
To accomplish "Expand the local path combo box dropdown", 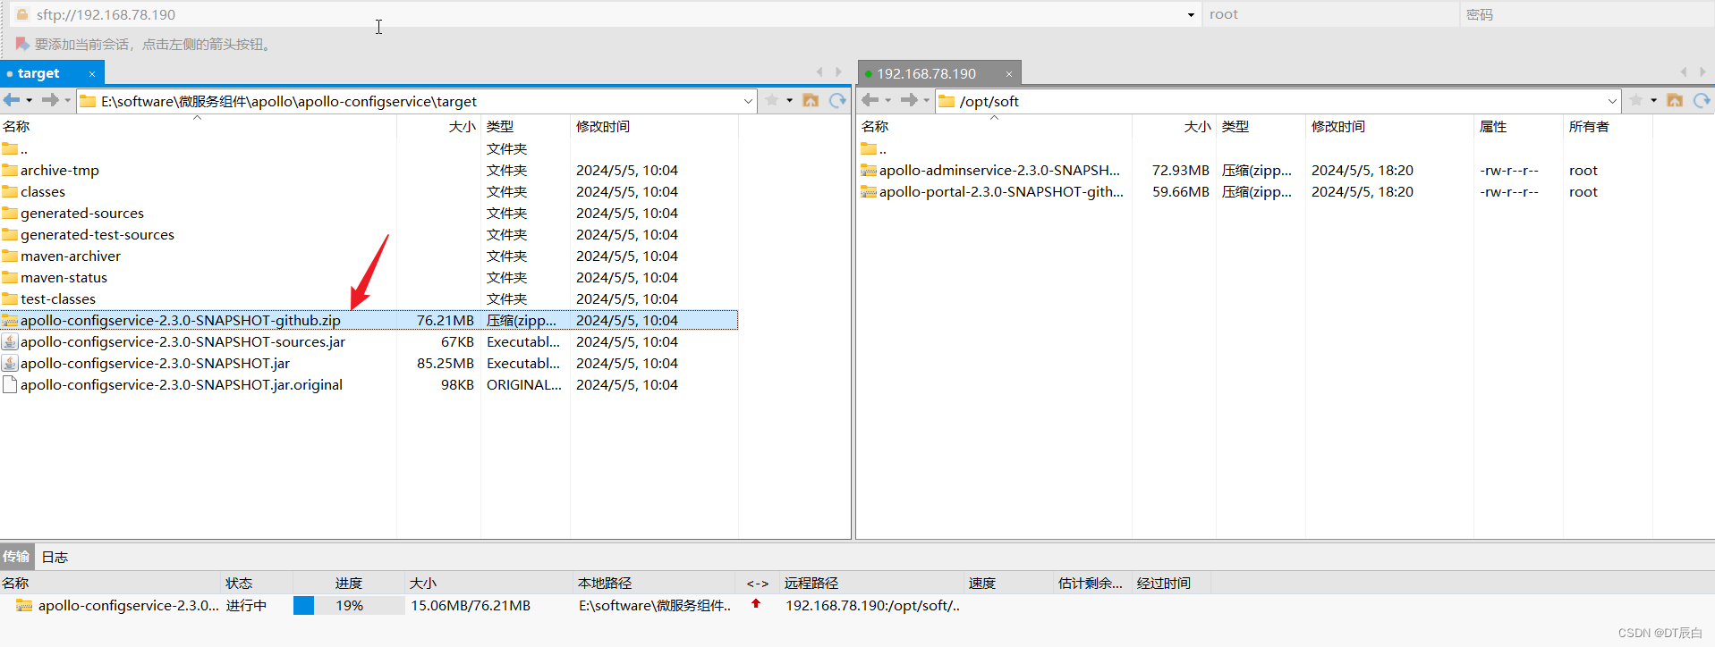I will (x=748, y=101).
